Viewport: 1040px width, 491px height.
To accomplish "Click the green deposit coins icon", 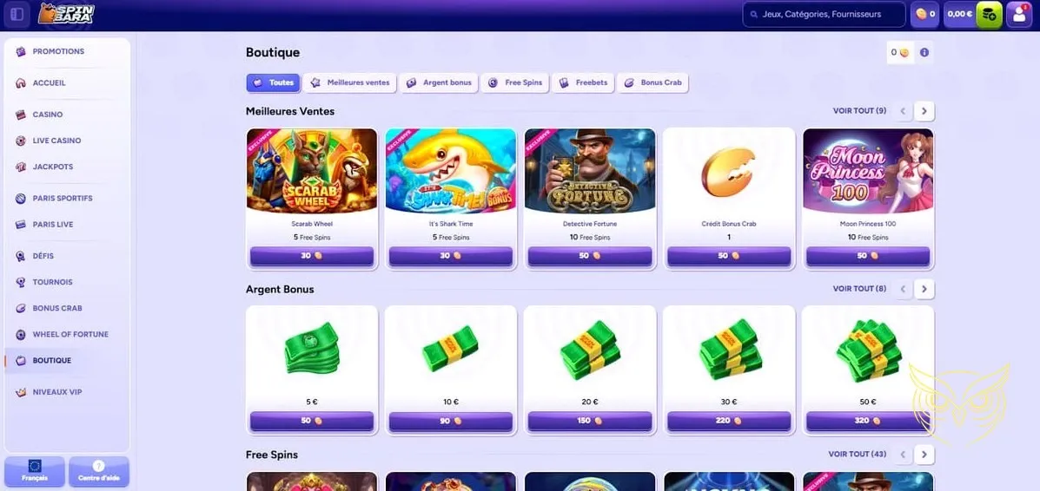I will [989, 15].
